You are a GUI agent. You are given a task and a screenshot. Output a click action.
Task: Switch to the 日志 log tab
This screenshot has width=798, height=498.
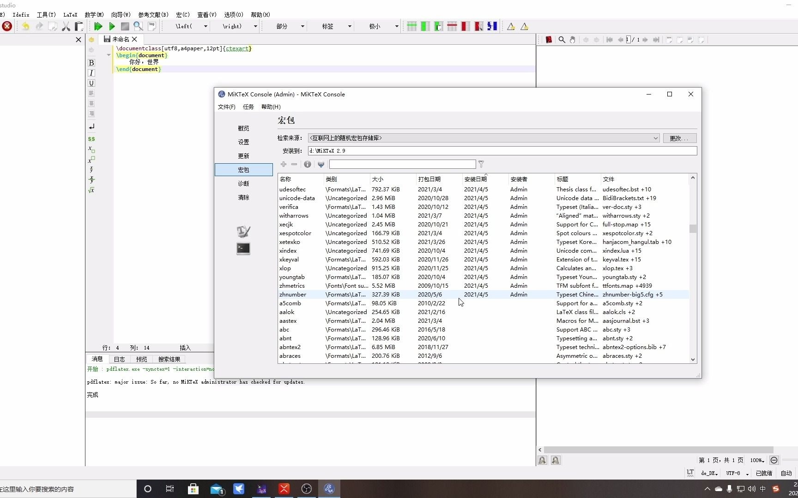point(119,359)
